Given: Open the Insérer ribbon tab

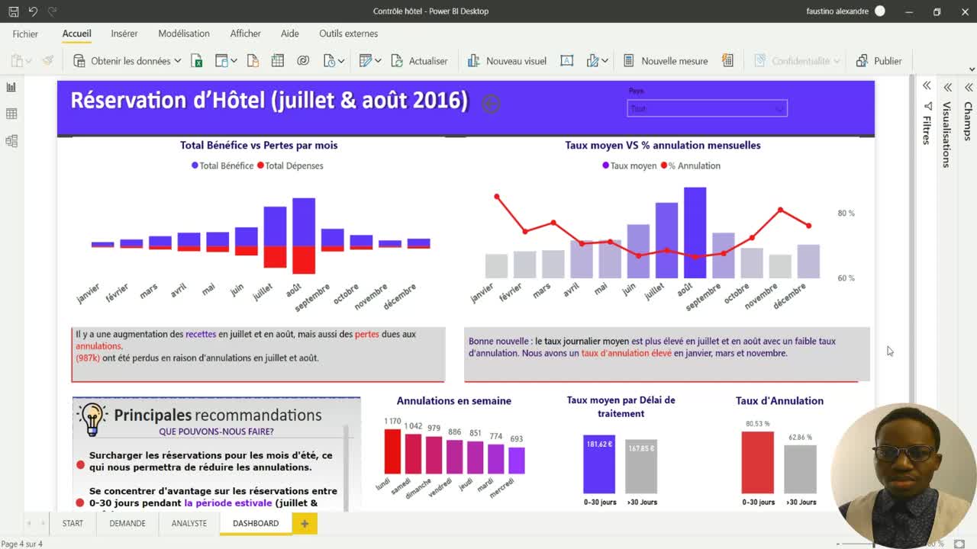Looking at the screenshot, I should point(124,34).
